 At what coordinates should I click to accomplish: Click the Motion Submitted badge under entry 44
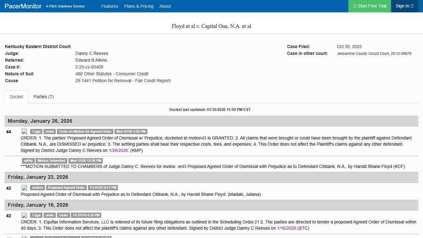(51, 161)
